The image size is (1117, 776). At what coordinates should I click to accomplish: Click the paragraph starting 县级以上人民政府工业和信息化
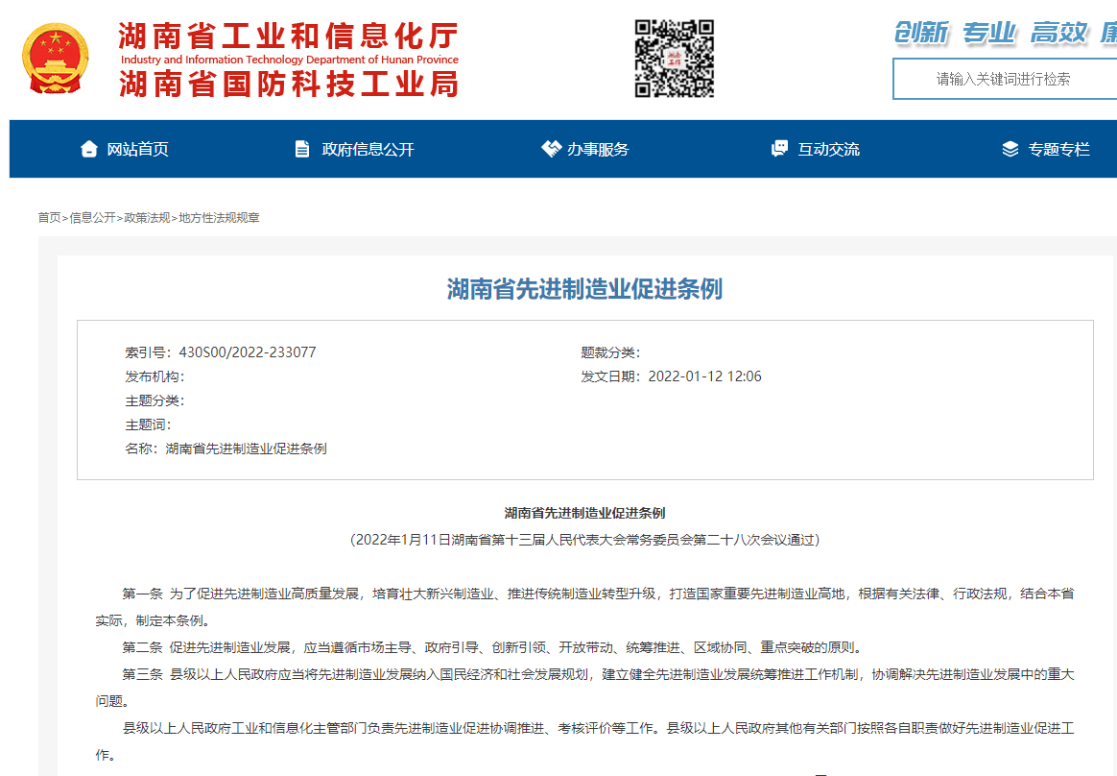point(584,741)
